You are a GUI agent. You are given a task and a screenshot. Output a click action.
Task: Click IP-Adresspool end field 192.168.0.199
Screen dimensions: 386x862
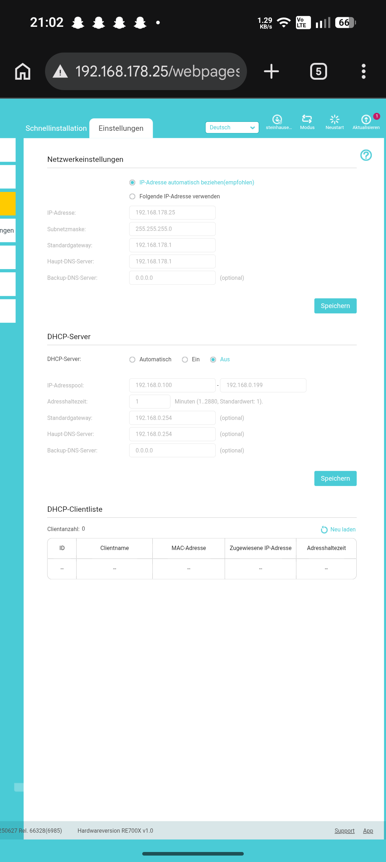click(x=263, y=385)
